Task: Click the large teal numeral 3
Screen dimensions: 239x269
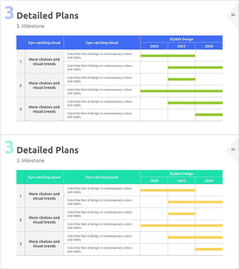Action: pyautogui.click(x=9, y=148)
